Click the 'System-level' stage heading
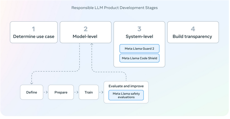Viewport: 230px width, 119px height. [x=139, y=36]
